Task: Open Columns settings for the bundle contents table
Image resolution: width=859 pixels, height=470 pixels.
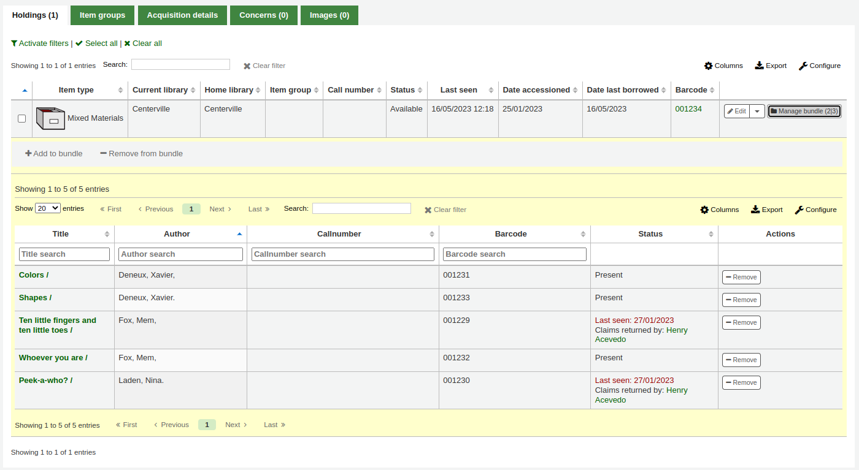Action: click(x=719, y=210)
